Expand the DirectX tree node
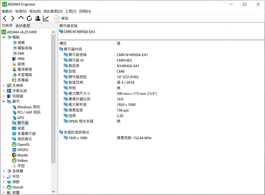This screenshot has width=265, height=195. [4, 187]
